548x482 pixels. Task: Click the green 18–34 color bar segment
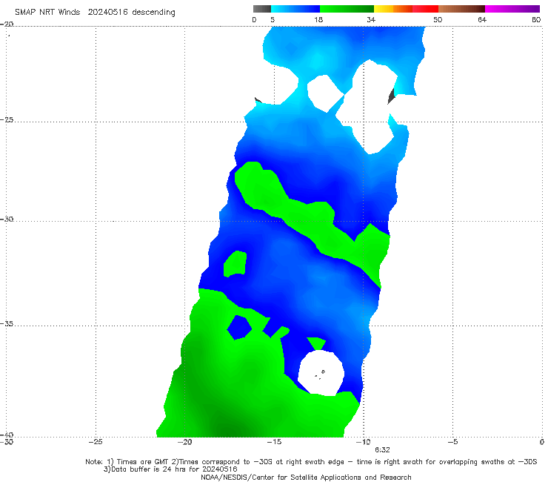pyautogui.click(x=347, y=9)
